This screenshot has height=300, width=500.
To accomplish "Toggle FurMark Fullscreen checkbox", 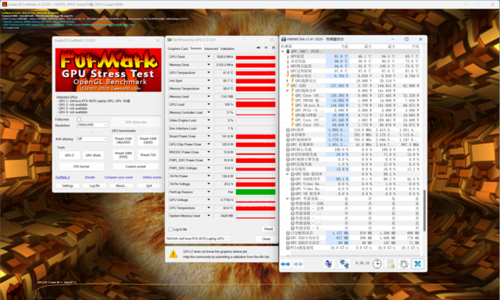I will pyautogui.click(x=79, y=119).
